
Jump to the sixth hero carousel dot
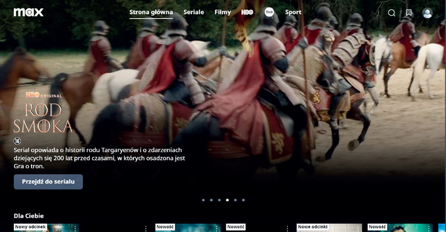243,200
